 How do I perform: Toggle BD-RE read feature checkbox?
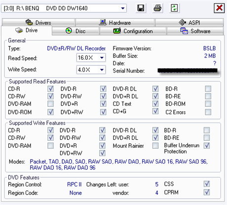click(x=208, y=96)
